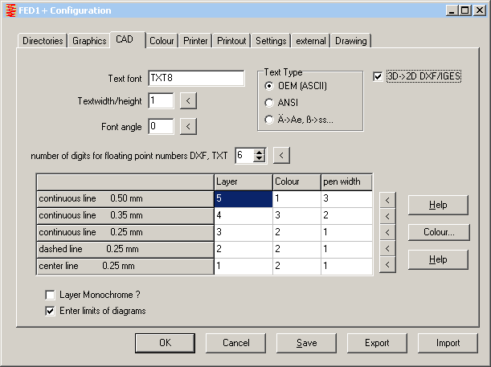Enable the Layer Monochrome checkbox
The image size is (491, 367).
tap(51, 295)
